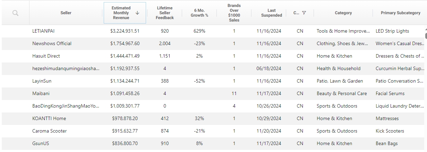Sort by the Seller column header
Image resolution: width=427 pixels, height=152 pixels.
(x=66, y=13)
